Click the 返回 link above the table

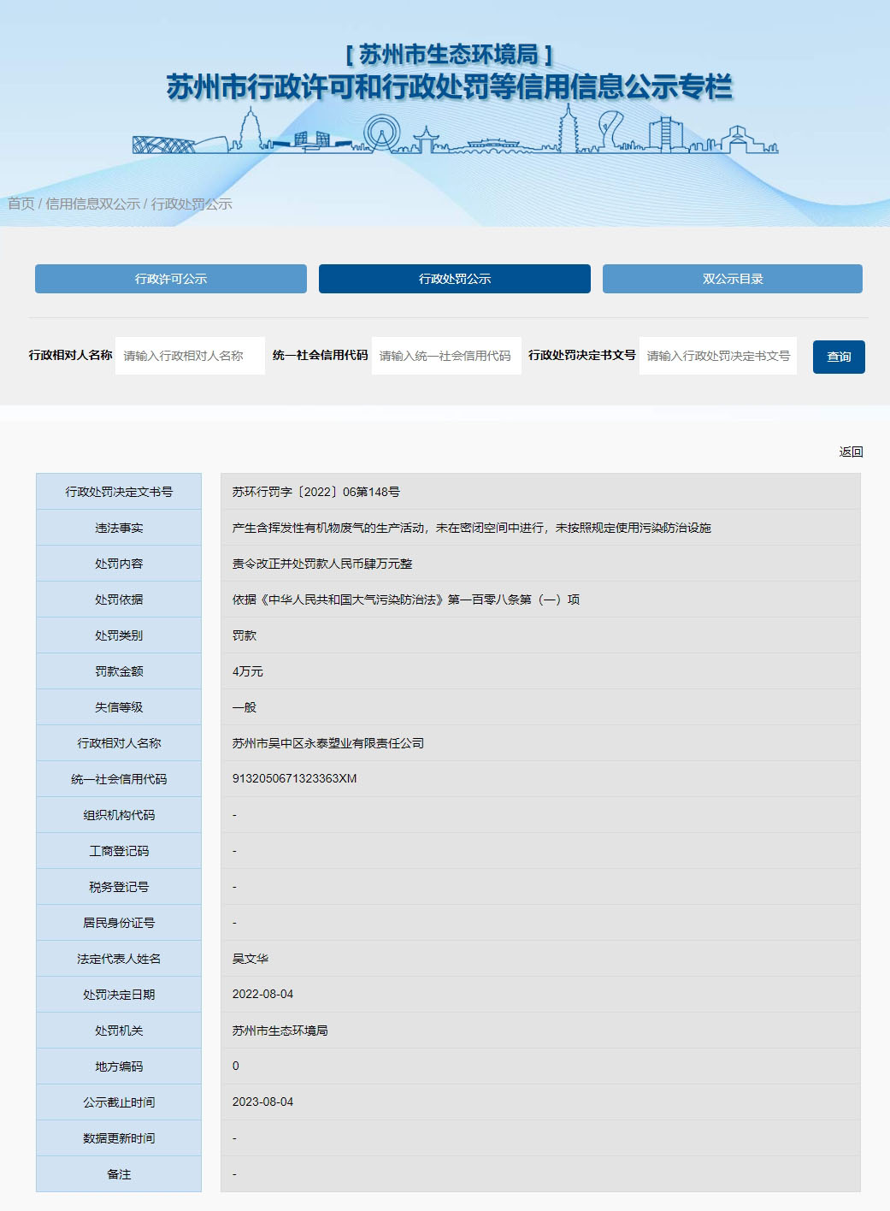point(851,452)
